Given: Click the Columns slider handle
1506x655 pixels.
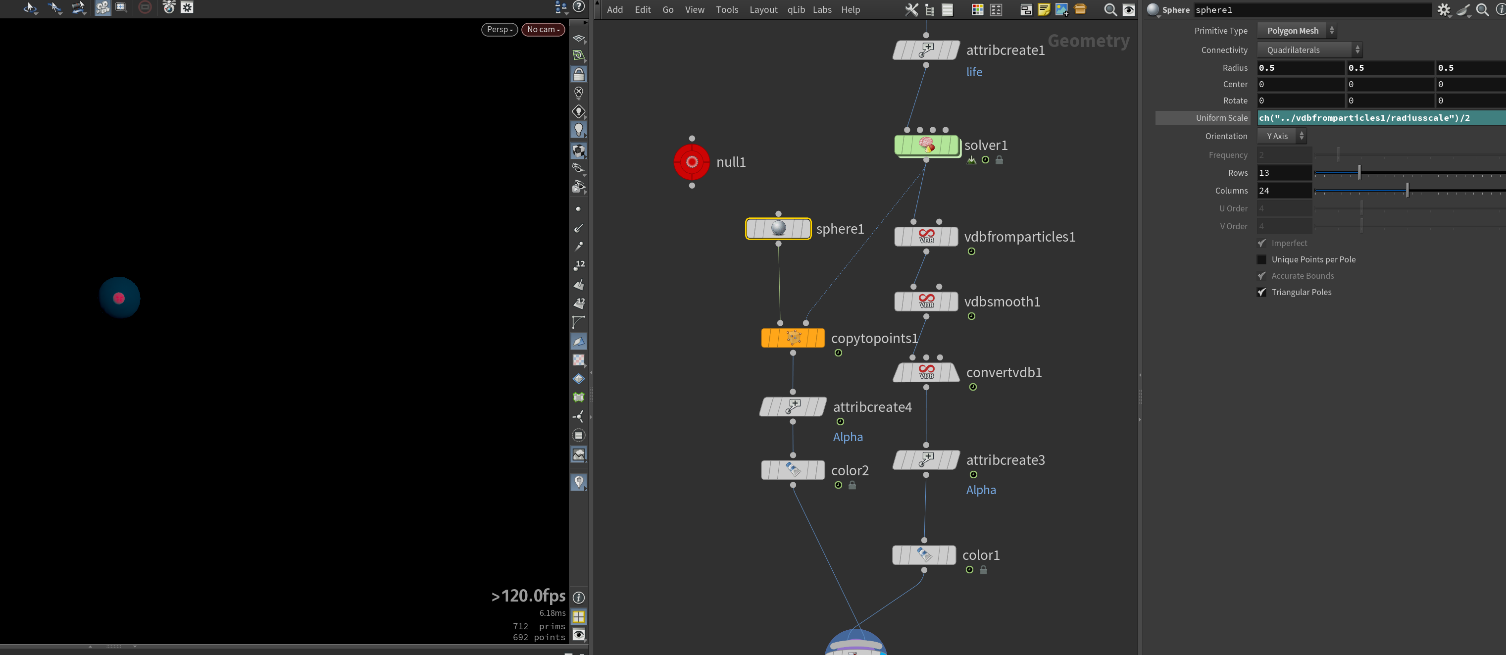Looking at the screenshot, I should 1407,190.
